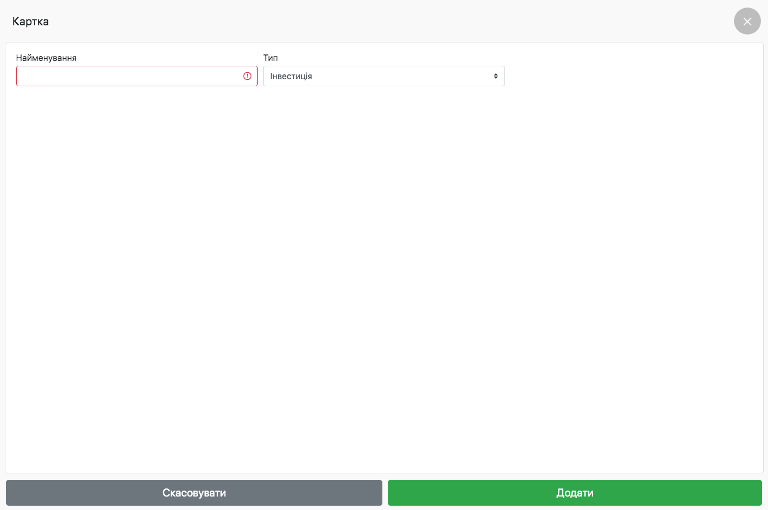Place the cursor in the red-outlined name field
768x510 pixels.
(129, 76)
